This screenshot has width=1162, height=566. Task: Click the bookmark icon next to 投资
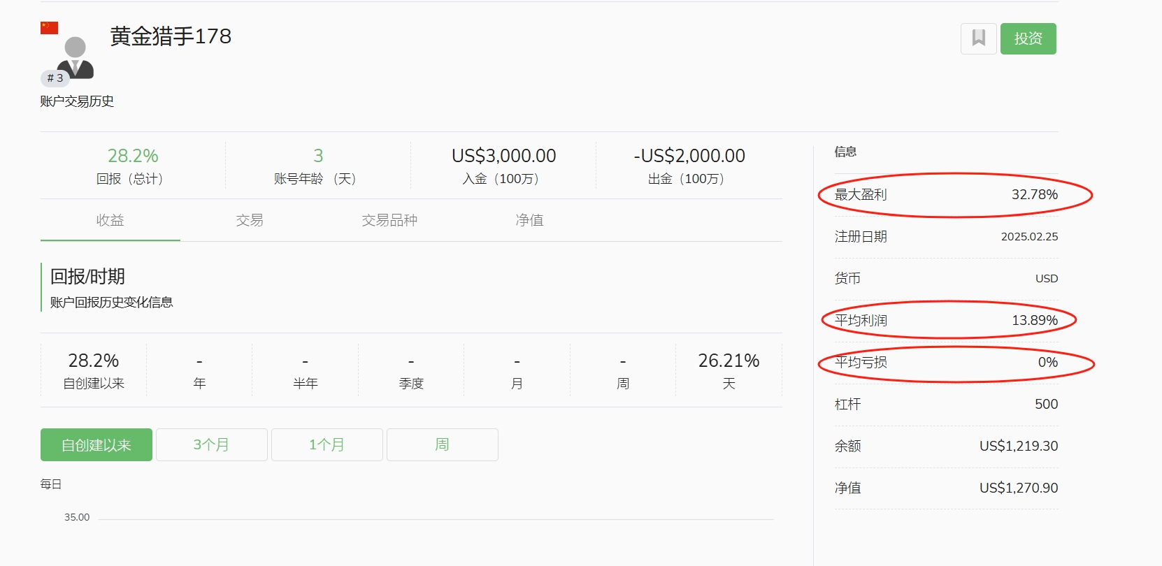click(978, 38)
